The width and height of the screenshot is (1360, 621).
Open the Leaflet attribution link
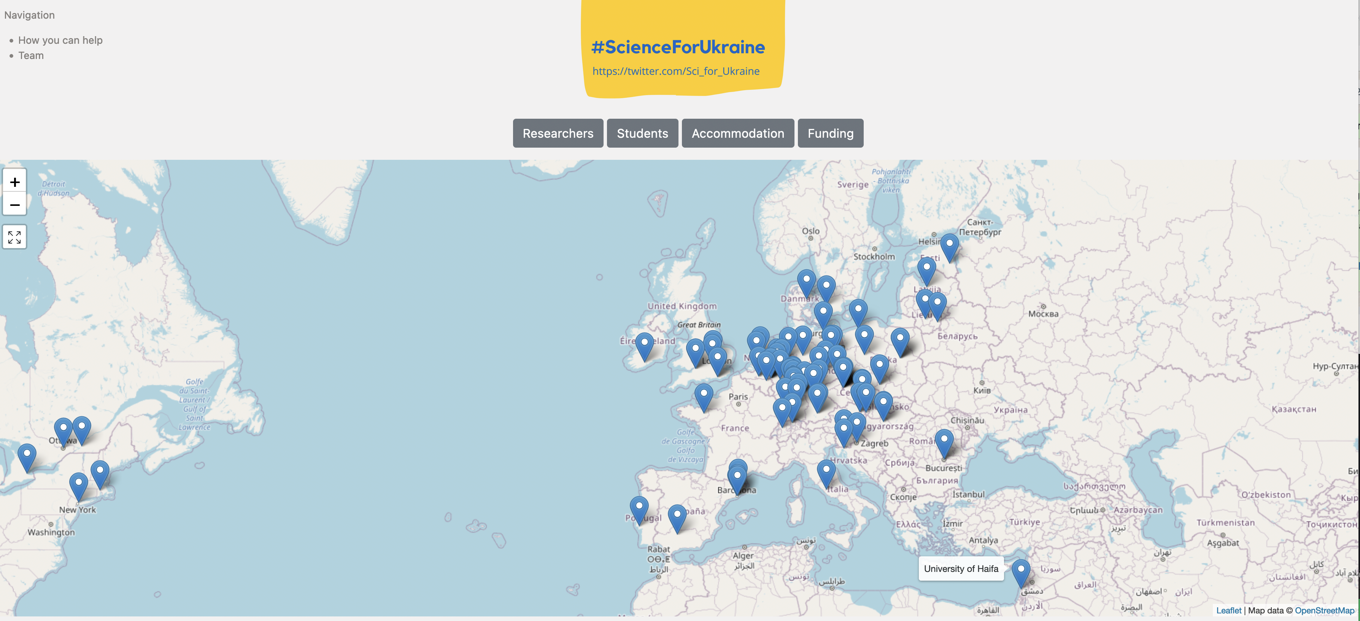click(1228, 610)
